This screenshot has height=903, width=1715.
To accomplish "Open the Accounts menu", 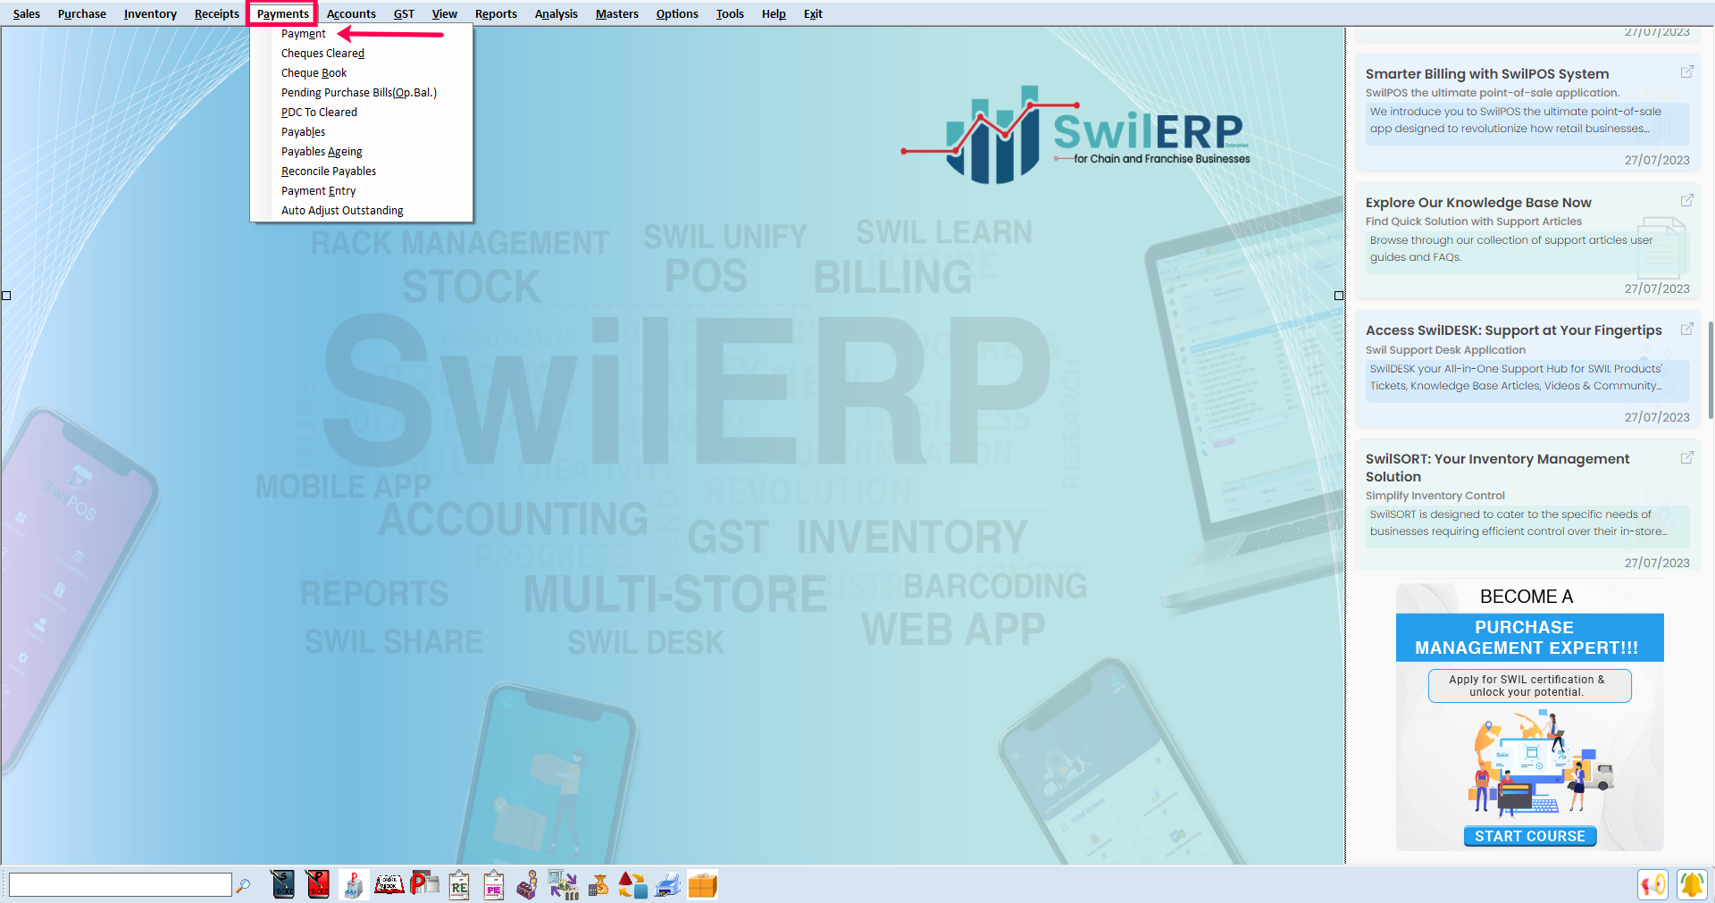I will (x=351, y=13).
